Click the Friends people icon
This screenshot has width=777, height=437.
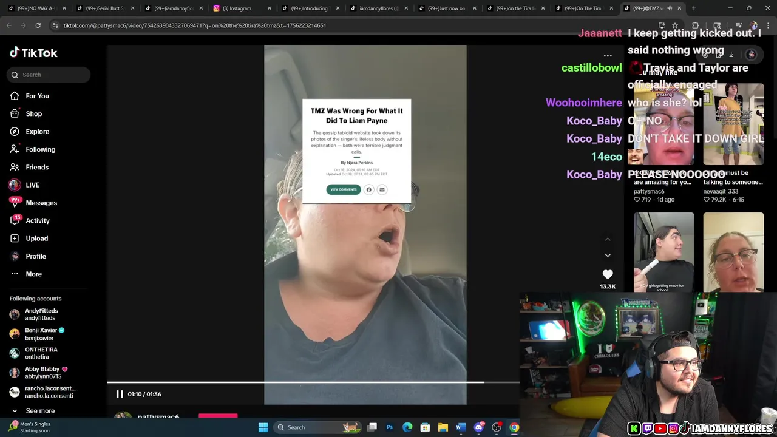(x=15, y=167)
